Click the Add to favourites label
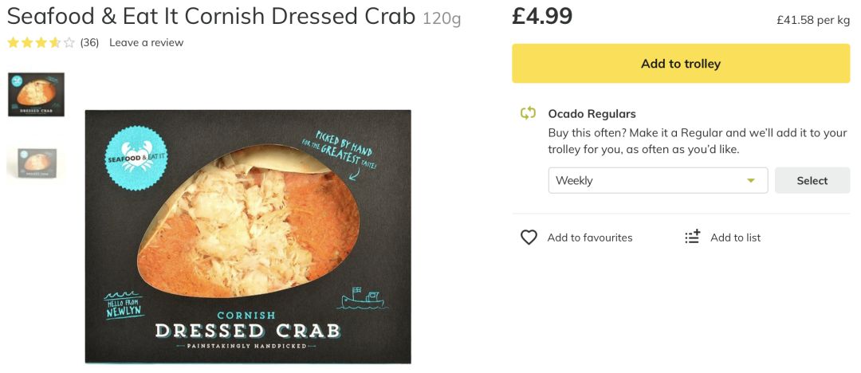This screenshot has height=373, width=861. (589, 238)
